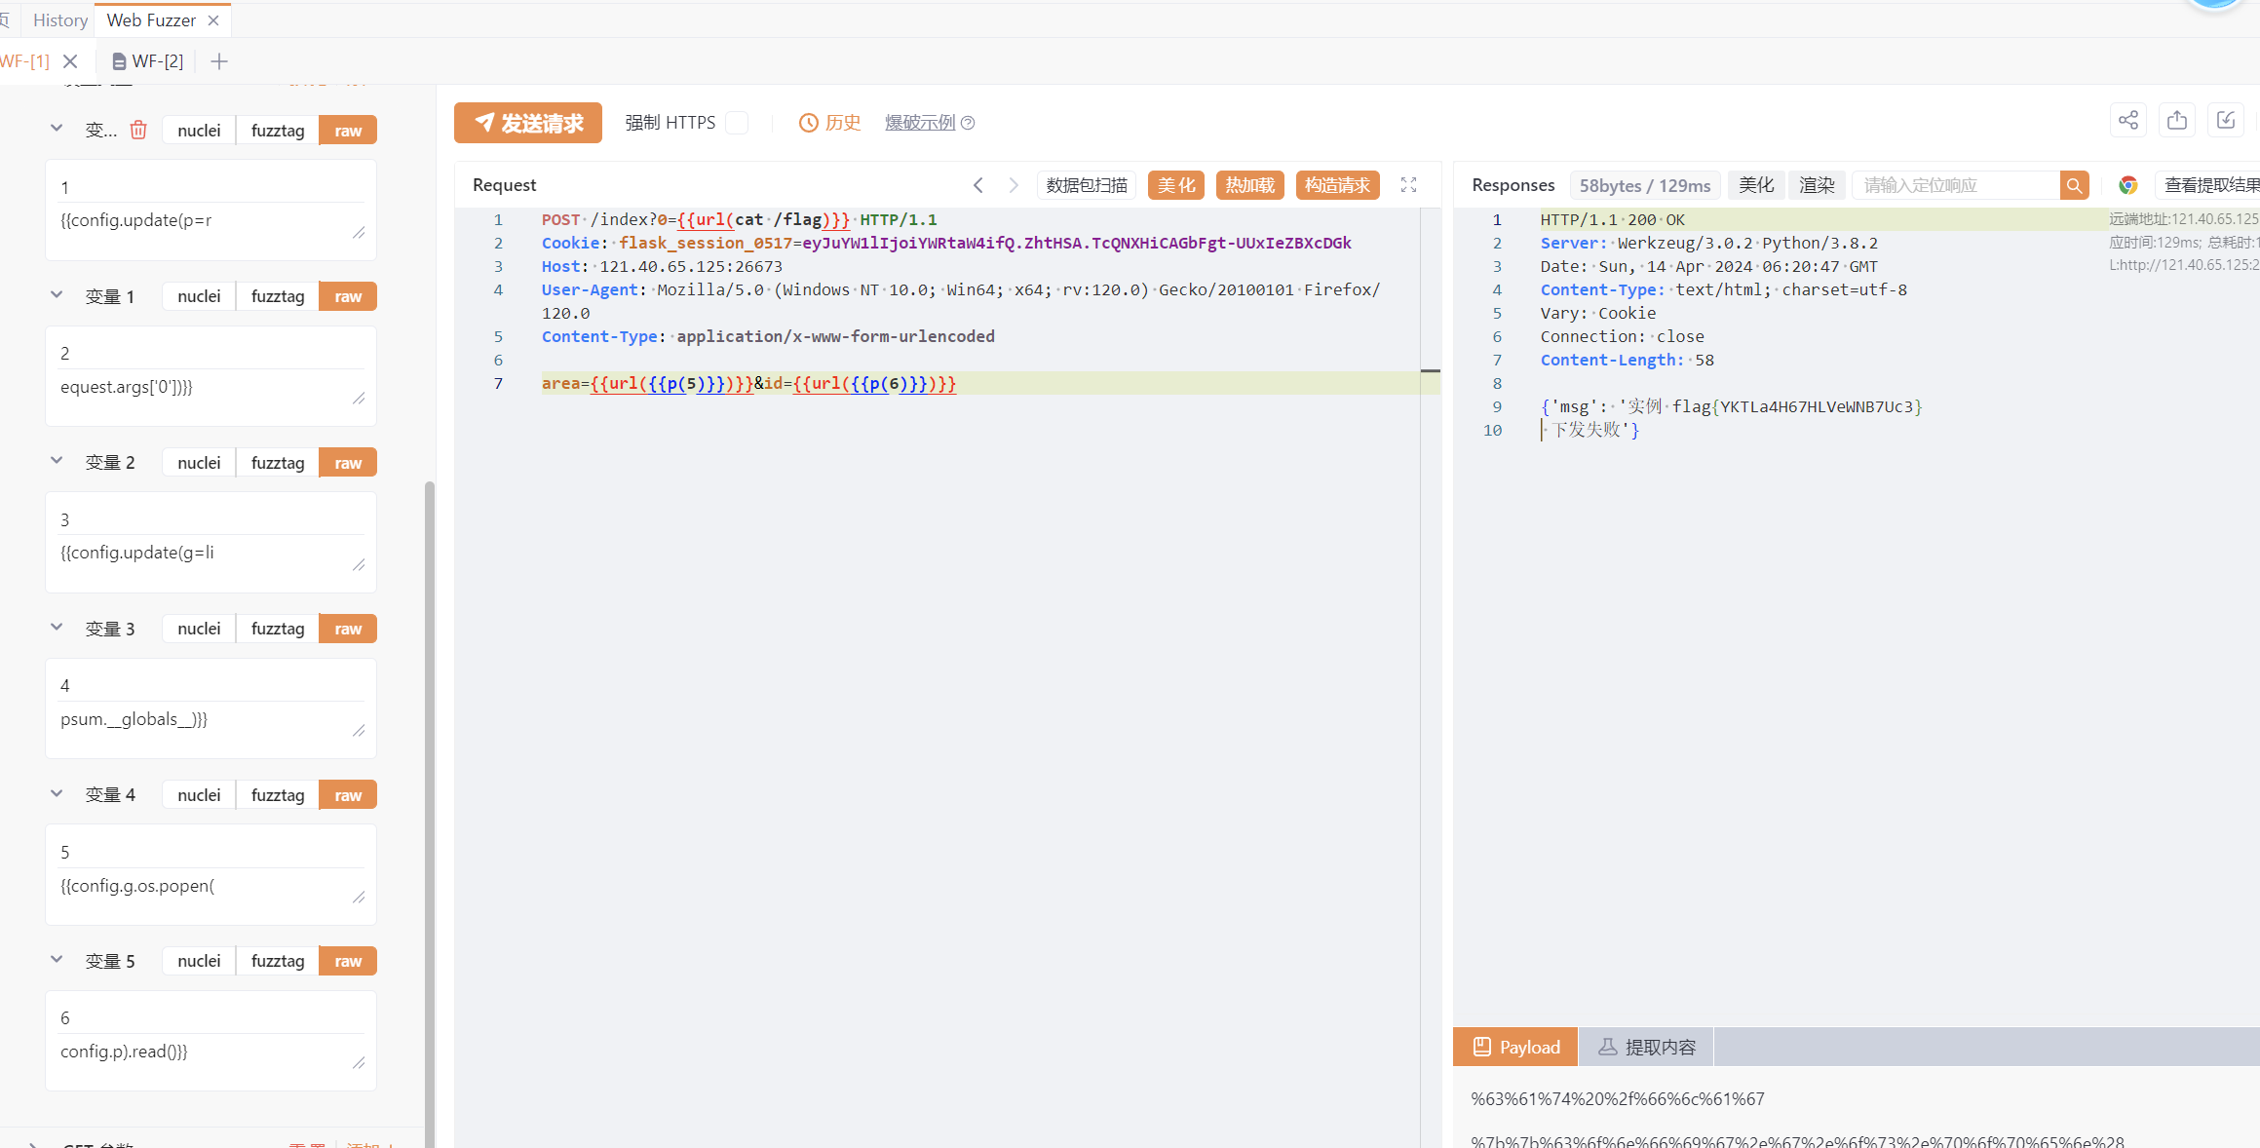Expand the Request editor to fullscreen

(x=1408, y=185)
